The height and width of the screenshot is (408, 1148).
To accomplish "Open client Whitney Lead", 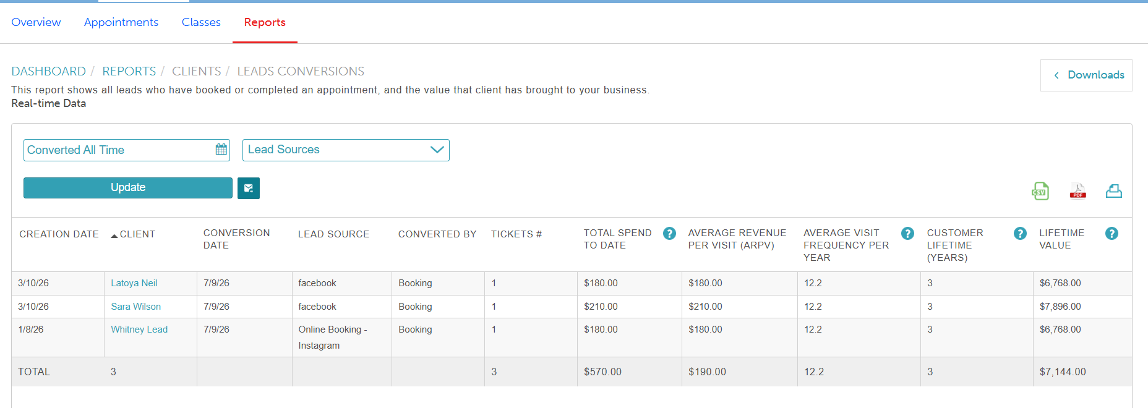I will point(139,329).
